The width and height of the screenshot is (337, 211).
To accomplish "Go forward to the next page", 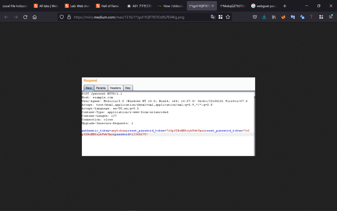I will (x=16, y=17).
